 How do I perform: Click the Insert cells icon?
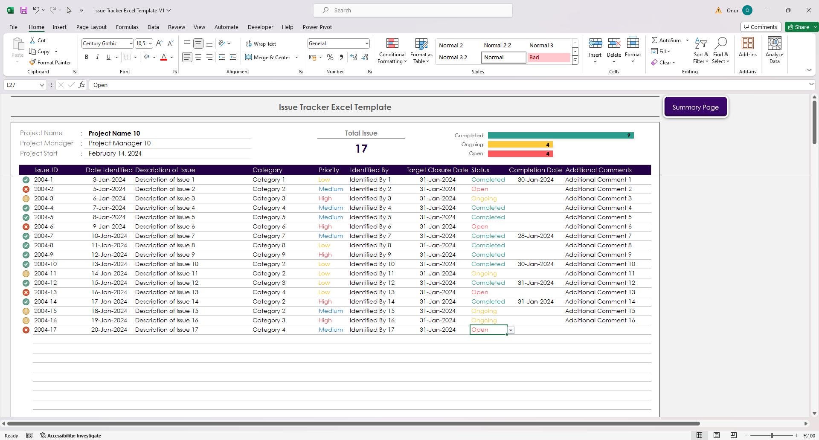tap(595, 43)
